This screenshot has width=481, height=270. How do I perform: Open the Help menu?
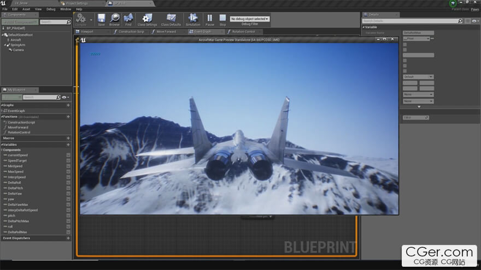tap(79, 9)
